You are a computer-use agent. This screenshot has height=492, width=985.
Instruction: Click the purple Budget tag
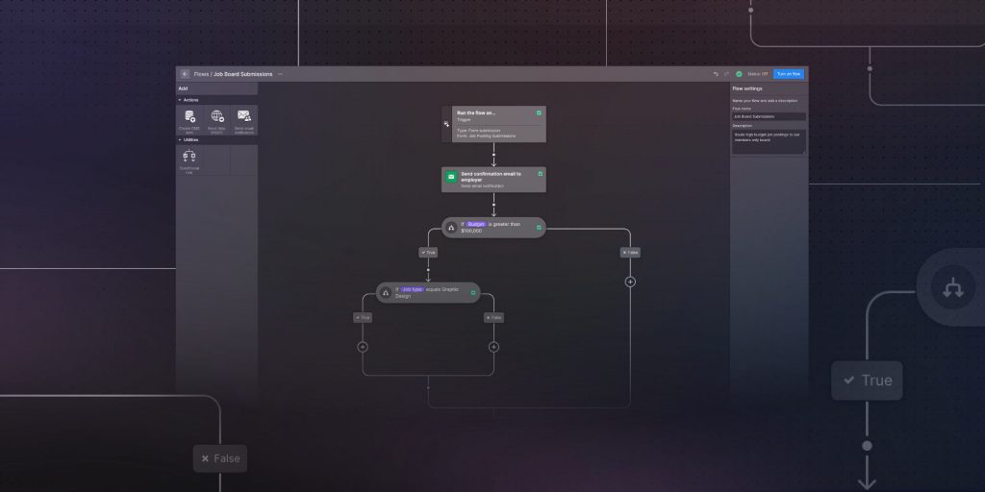pos(476,224)
